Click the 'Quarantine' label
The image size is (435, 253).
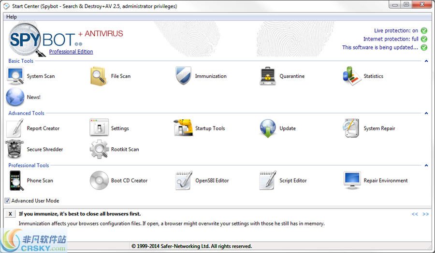point(292,76)
